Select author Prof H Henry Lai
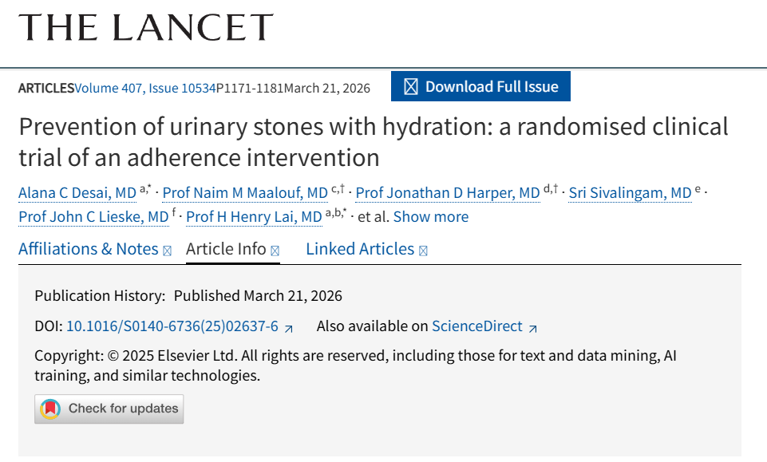Image resolution: width=767 pixels, height=462 pixels. [x=254, y=217]
